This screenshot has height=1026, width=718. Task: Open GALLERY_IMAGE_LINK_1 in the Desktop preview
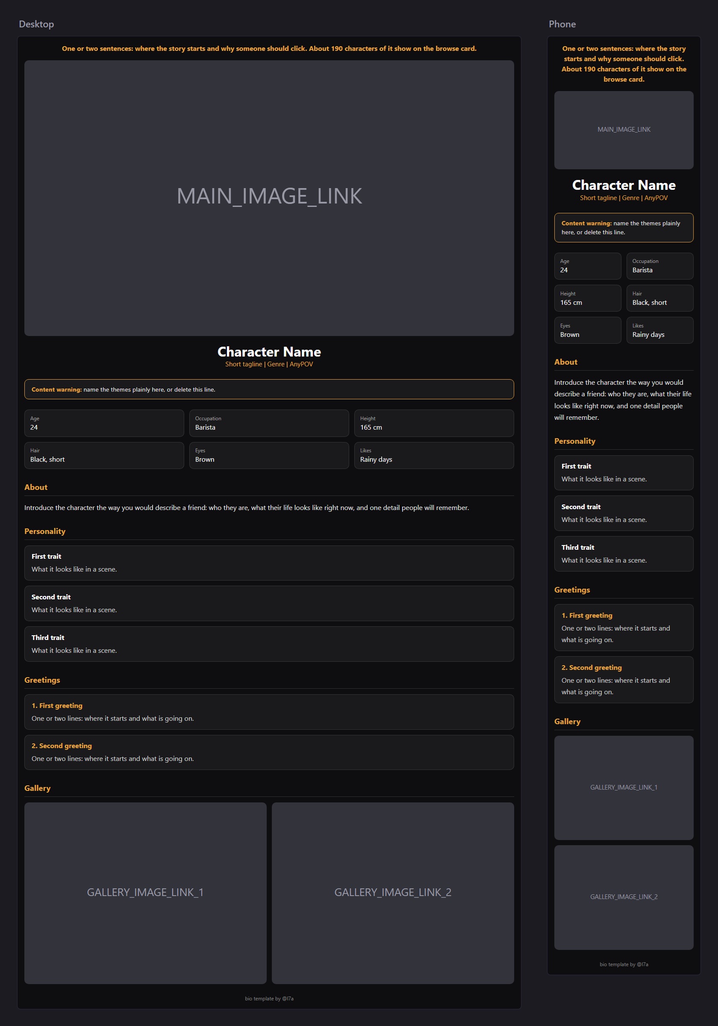145,893
